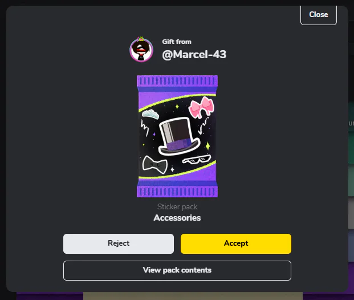Click the beige strip below the dialog
354x300 pixels.
tap(193, 296)
